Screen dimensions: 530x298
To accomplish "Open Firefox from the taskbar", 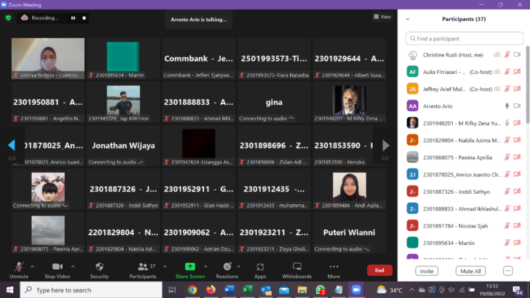I will pos(210,290).
